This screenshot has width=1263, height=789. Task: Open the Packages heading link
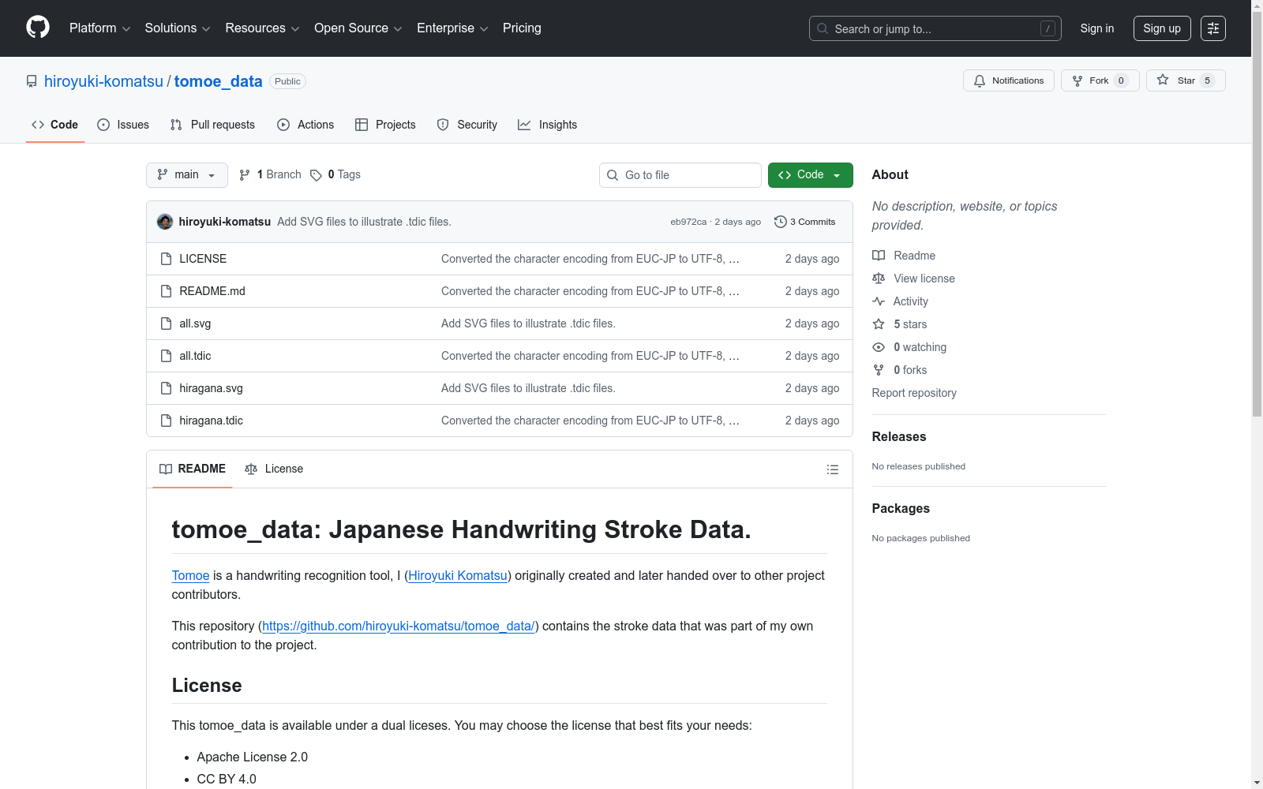point(901,509)
